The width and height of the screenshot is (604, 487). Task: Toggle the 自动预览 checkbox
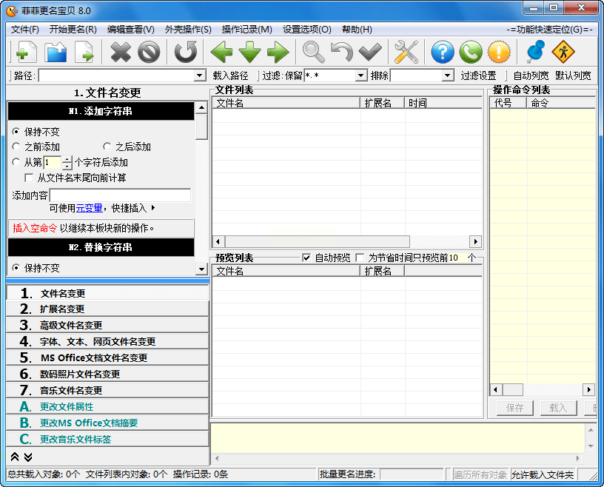click(306, 258)
